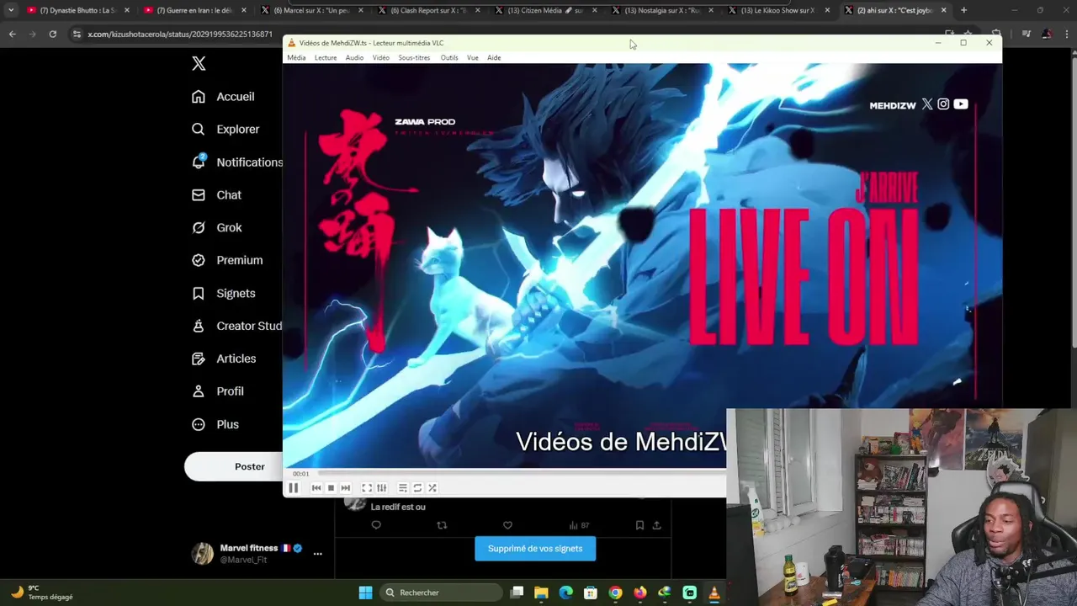This screenshot has width=1077, height=606.
Task: Click the Rechercher taskbar search box
Action: pos(439,593)
